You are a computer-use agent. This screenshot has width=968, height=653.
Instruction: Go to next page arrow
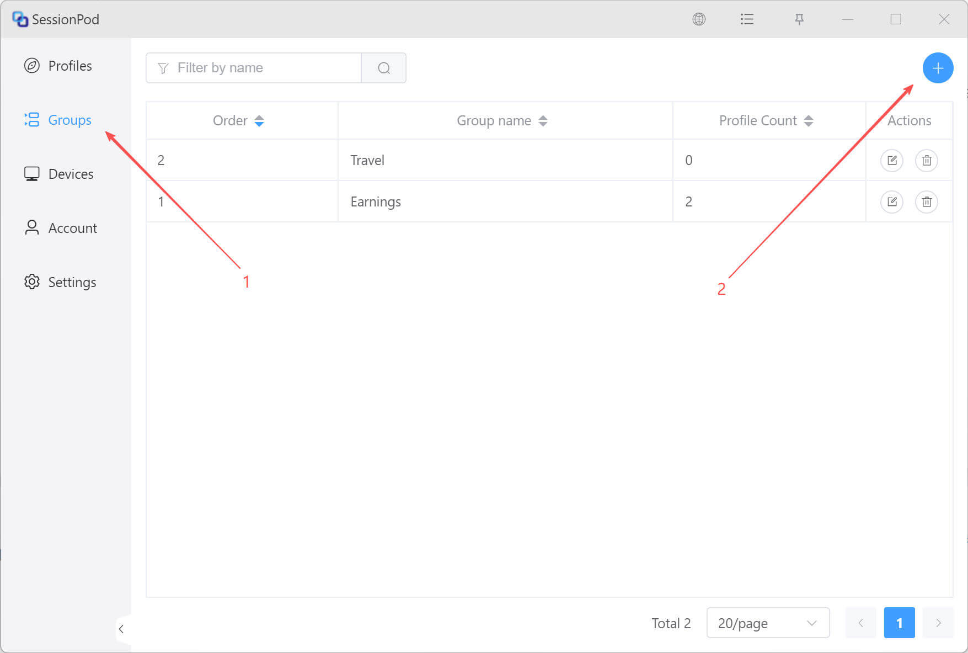click(938, 623)
